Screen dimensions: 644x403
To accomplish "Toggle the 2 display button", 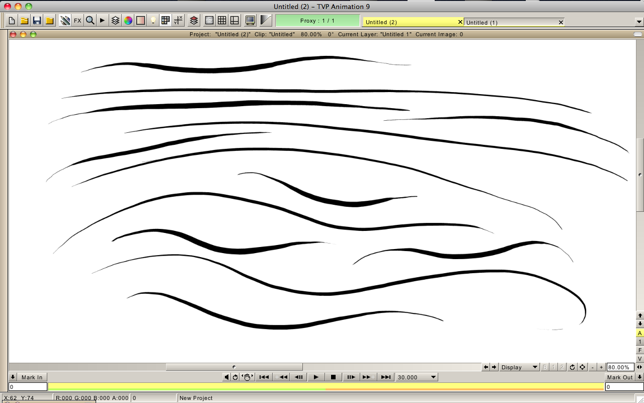I will coord(562,367).
